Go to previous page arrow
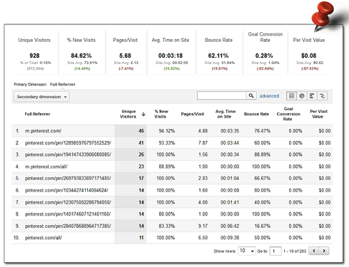The width and height of the screenshot is (349, 267). [x=314, y=251]
